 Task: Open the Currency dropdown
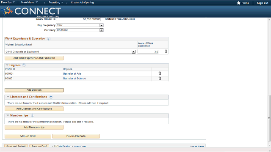click(102, 30)
